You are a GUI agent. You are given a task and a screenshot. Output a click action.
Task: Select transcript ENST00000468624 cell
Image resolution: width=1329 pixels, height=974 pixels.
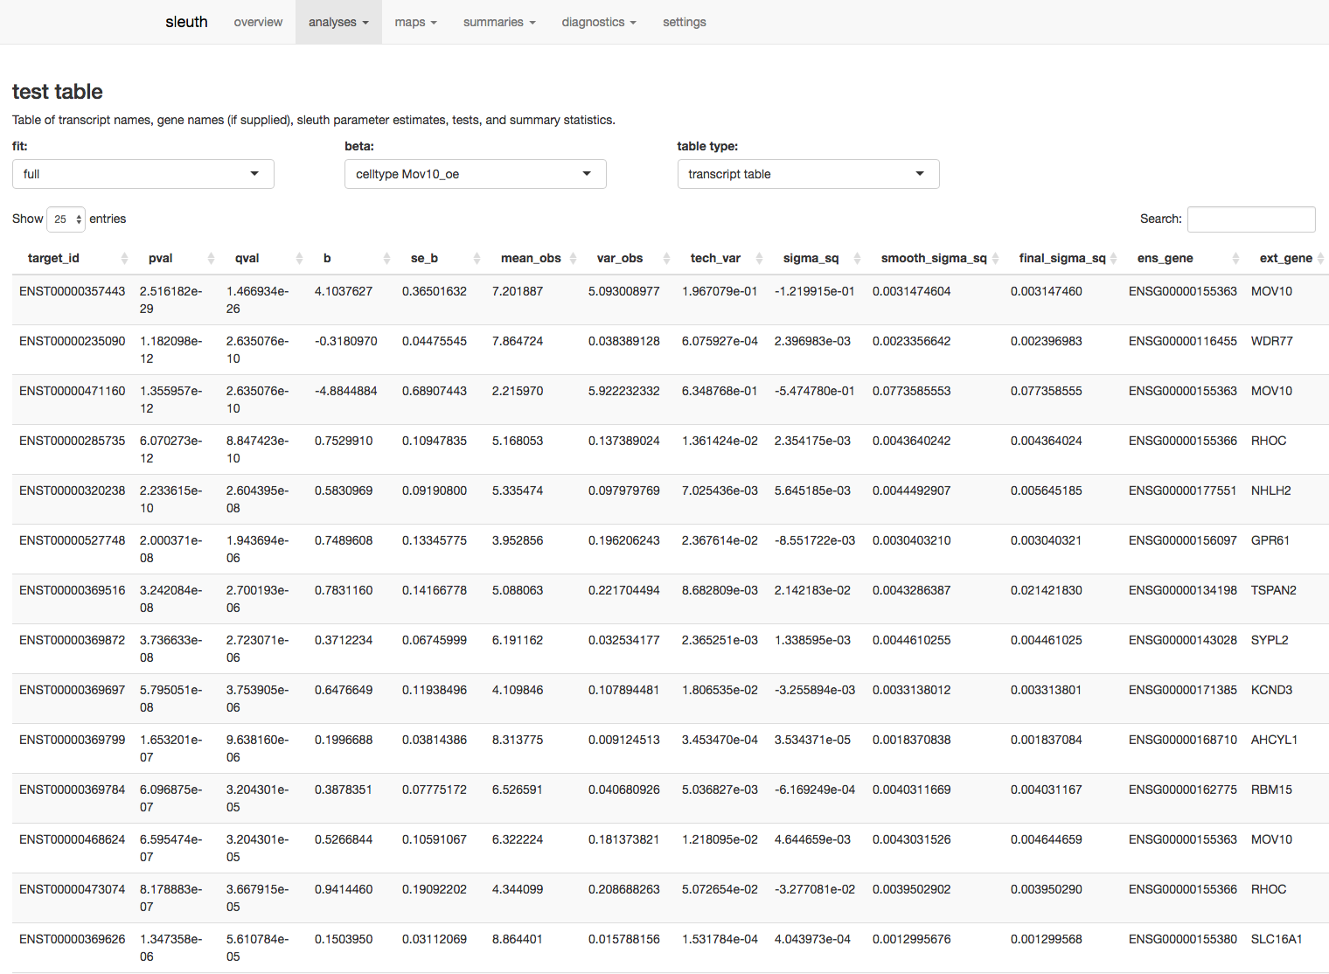(73, 839)
